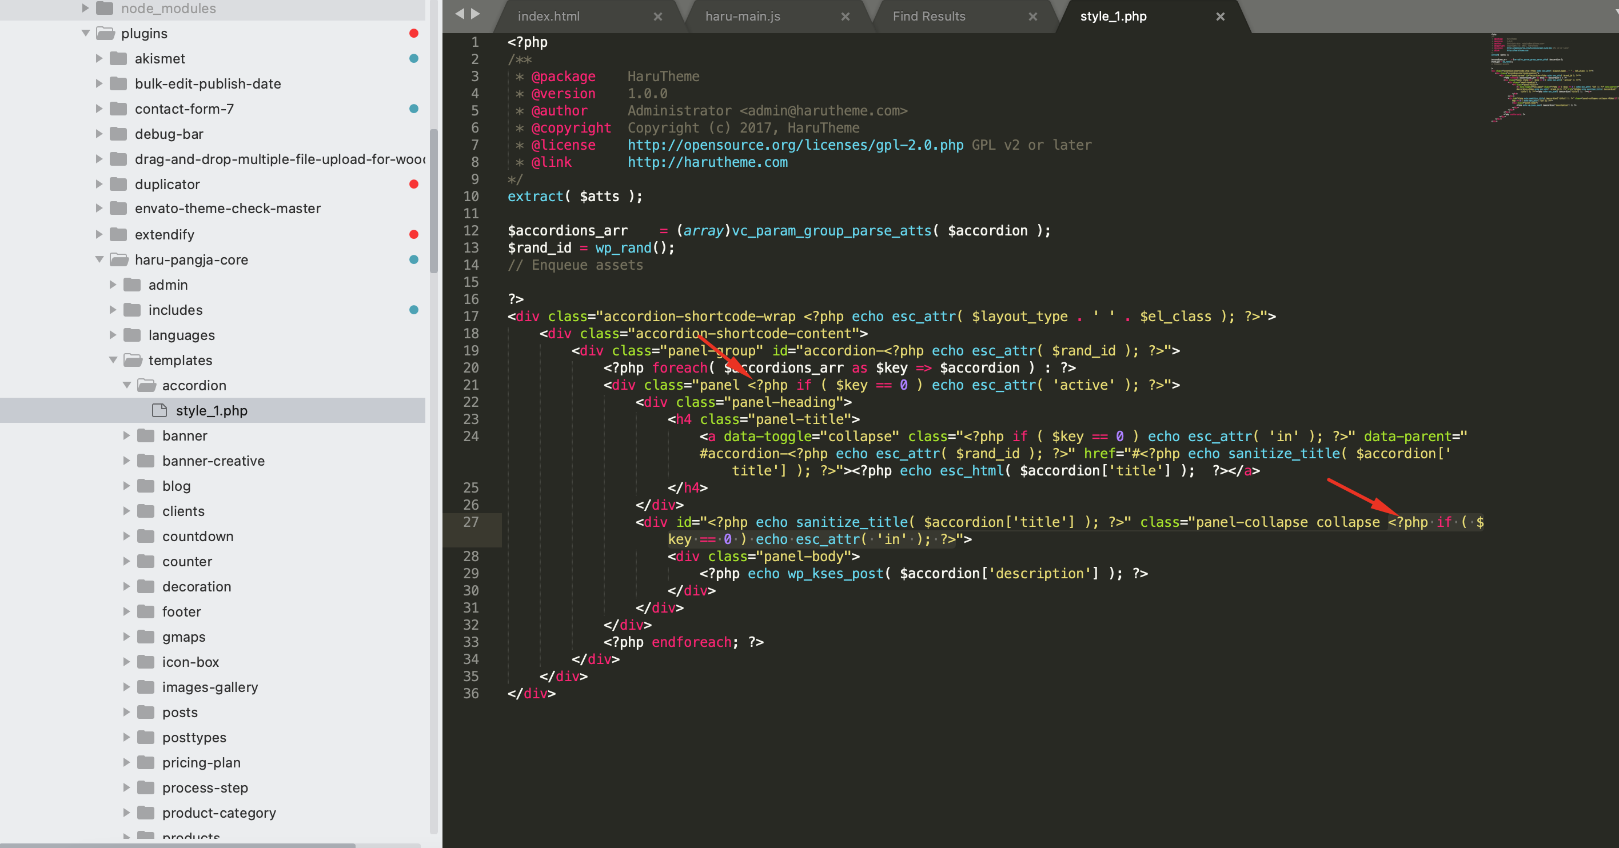Close the index.html tab
1619x848 pixels.
tap(657, 17)
